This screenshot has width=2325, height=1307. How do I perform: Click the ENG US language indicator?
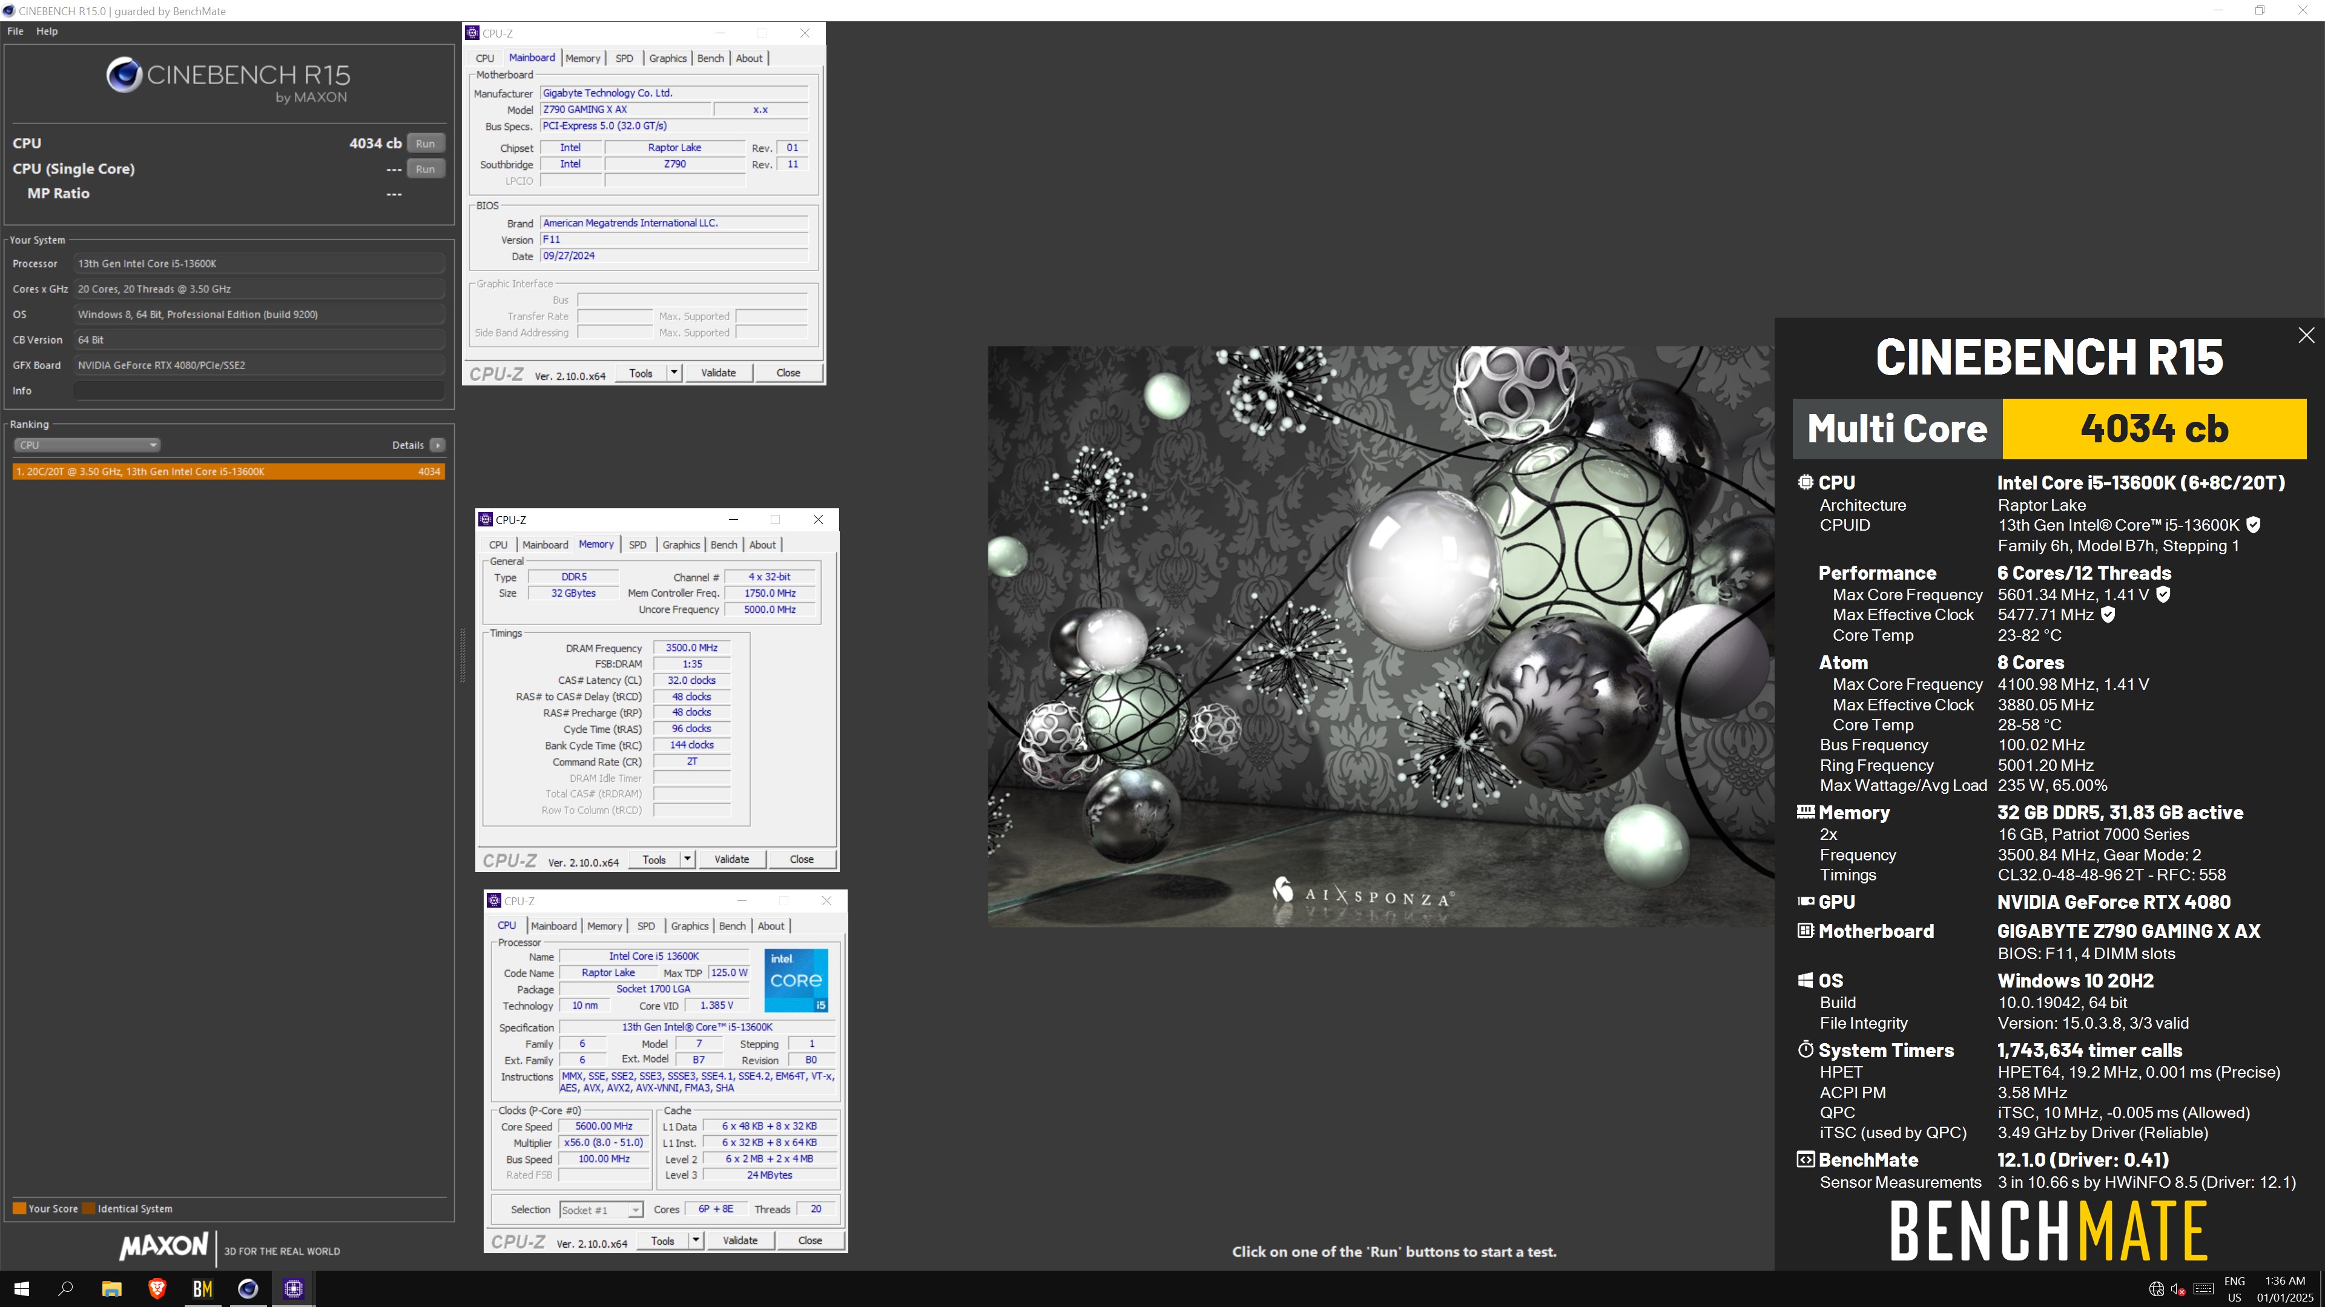[2235, 1289]
